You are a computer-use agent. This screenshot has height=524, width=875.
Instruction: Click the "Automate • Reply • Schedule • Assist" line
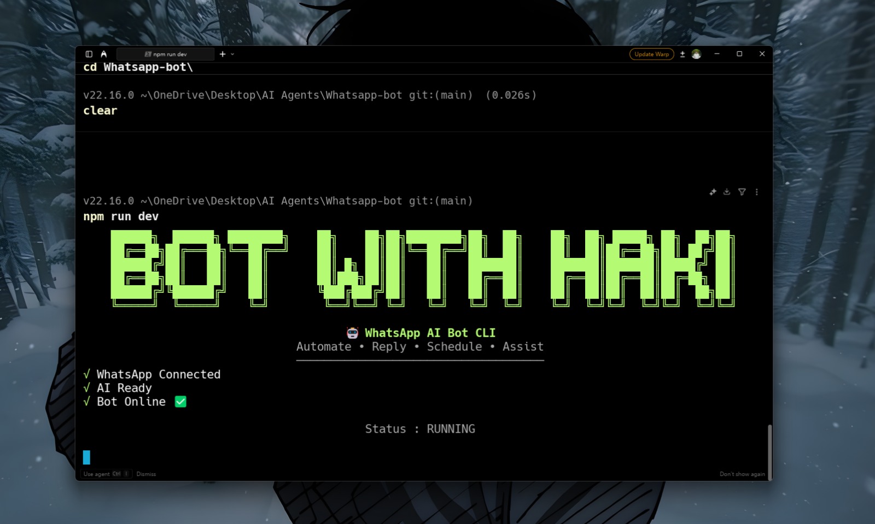click(420, 346)
